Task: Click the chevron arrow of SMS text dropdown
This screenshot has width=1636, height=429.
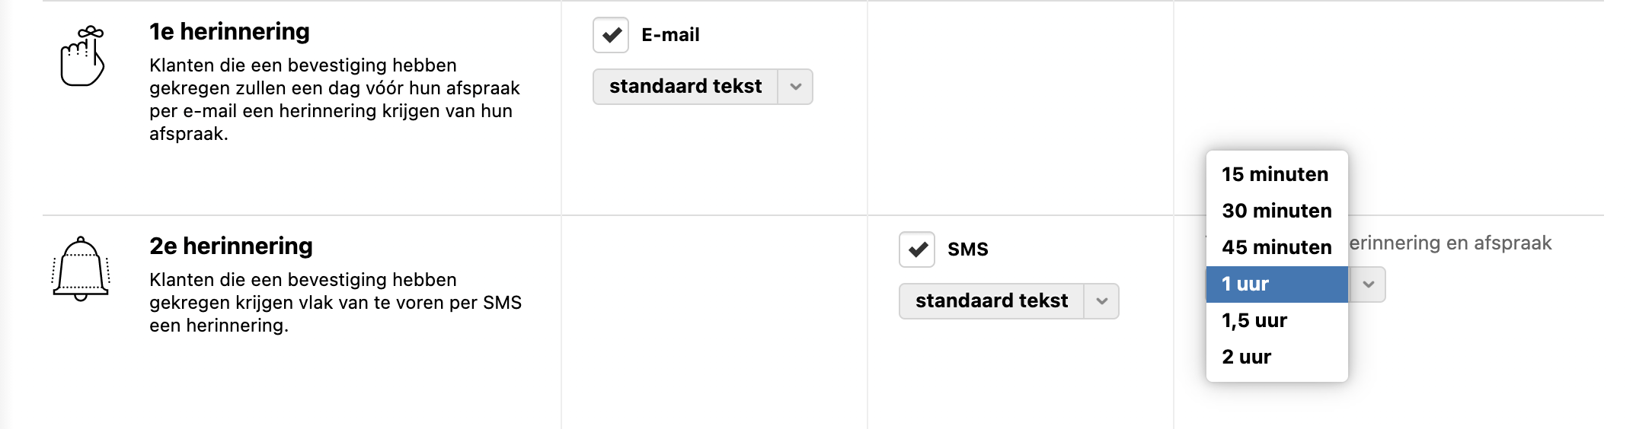Action: point(1101,301)
